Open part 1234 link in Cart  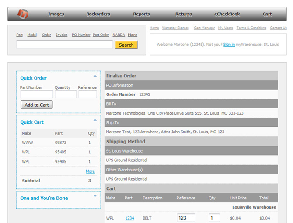pos(129,218)
